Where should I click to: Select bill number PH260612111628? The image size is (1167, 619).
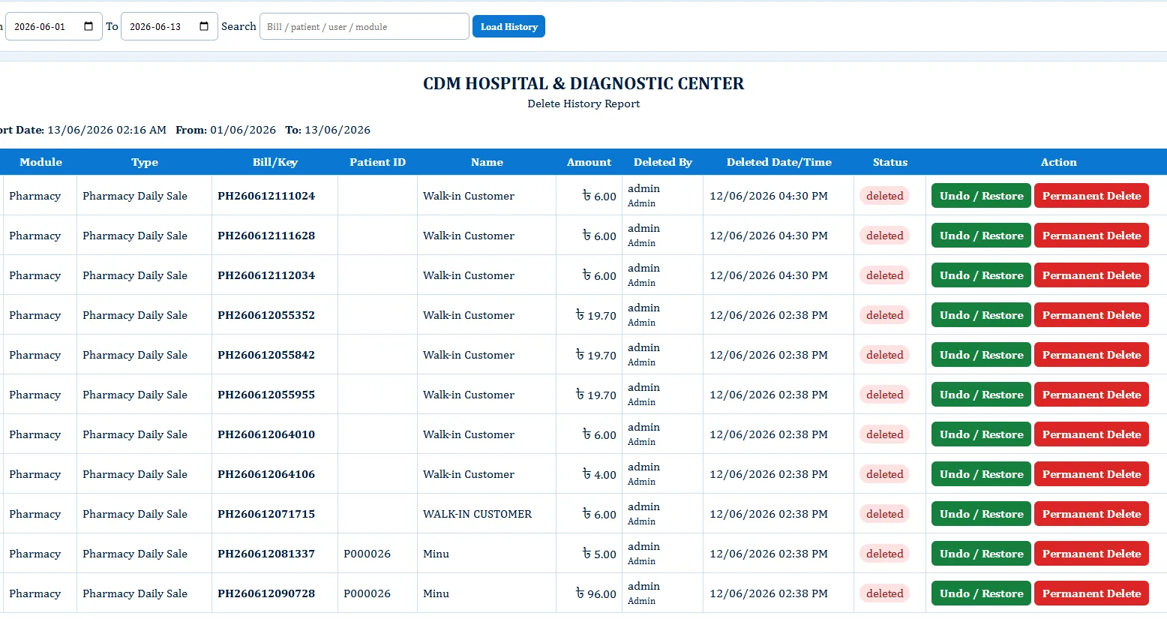pos(266,236)
